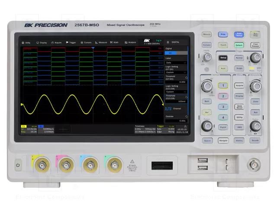Push the History button
This screenshot has height=208, width=277.
[x=239, y=140]
